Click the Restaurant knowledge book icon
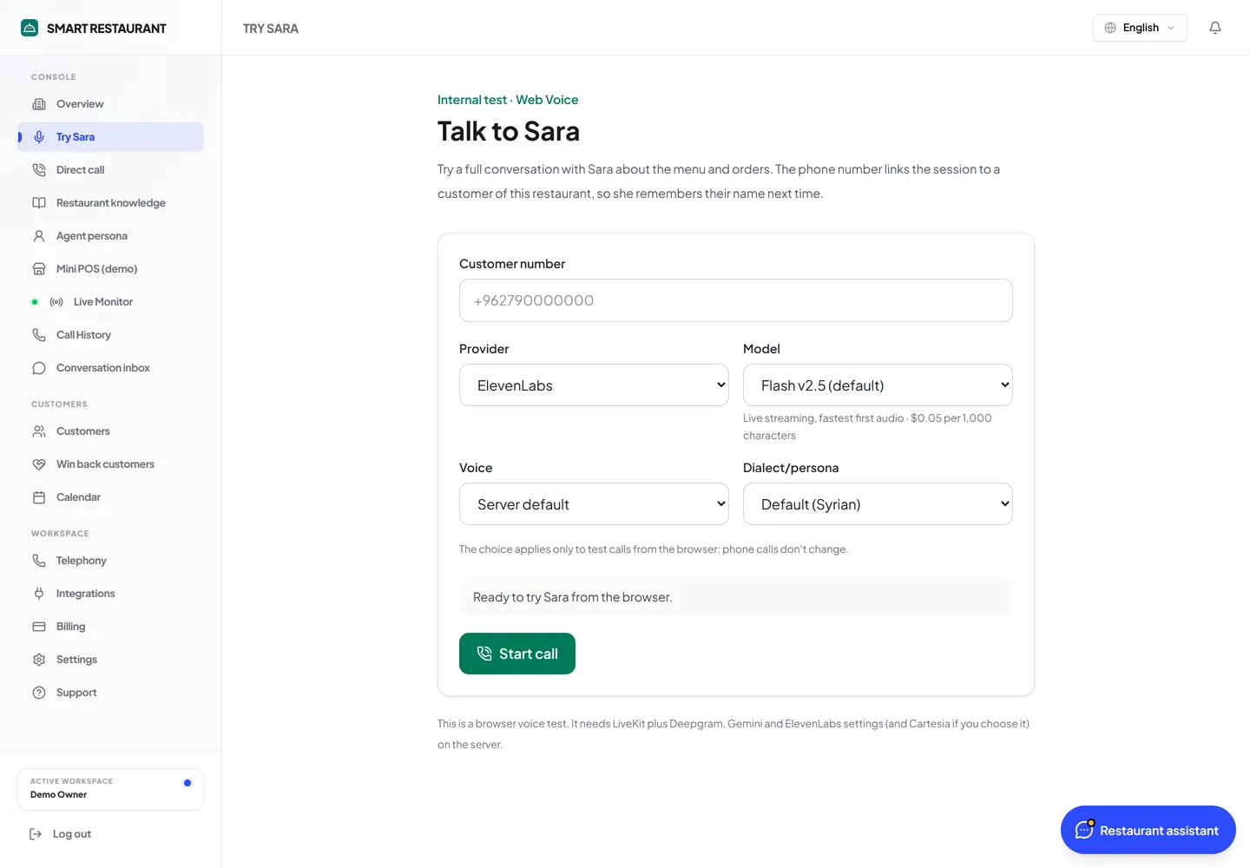Screen dimensions: 1250x868 point(39,203)
